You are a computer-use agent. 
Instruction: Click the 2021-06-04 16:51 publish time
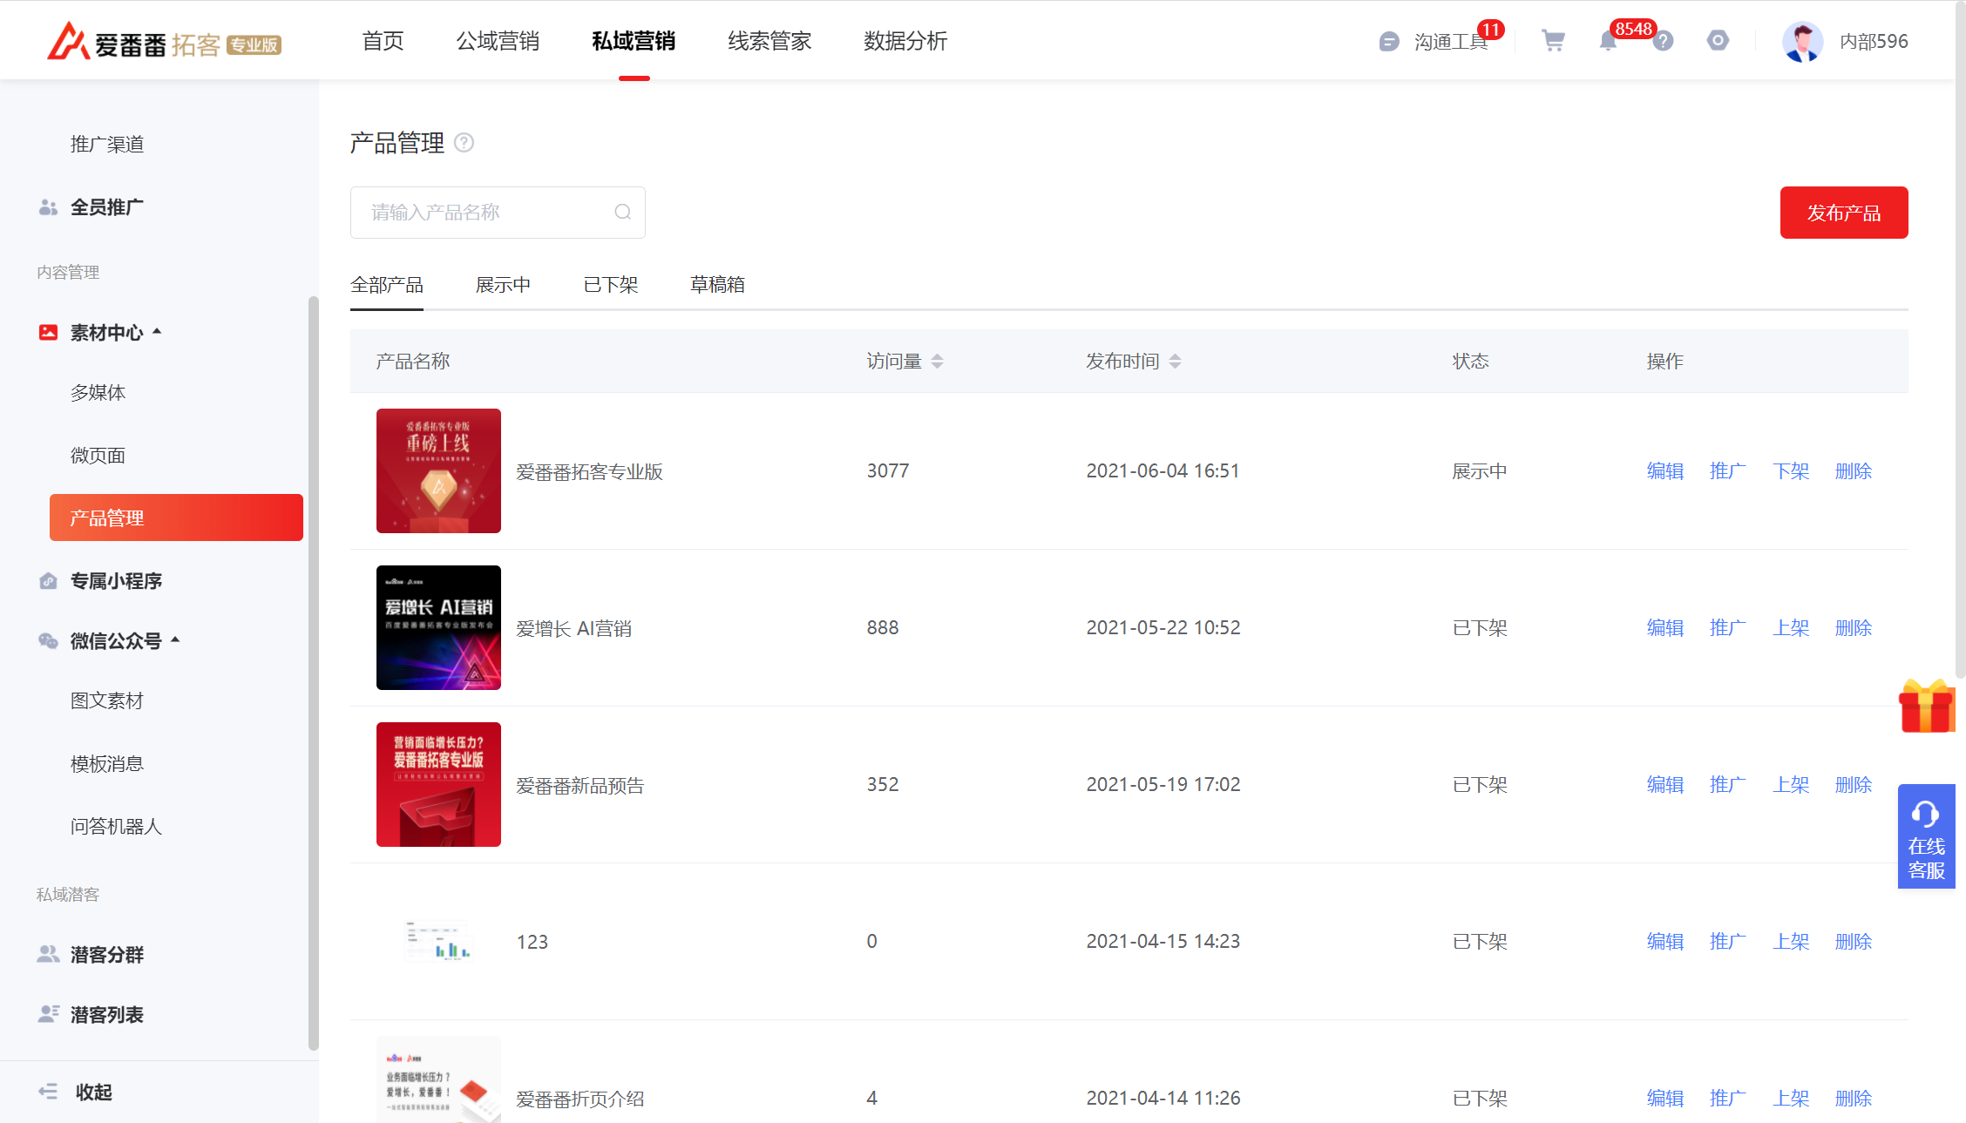pyautogui.click(x=1163, y=470)
